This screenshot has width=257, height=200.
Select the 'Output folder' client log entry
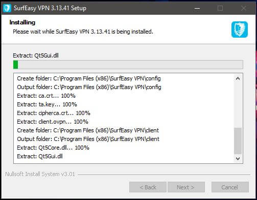88,139
